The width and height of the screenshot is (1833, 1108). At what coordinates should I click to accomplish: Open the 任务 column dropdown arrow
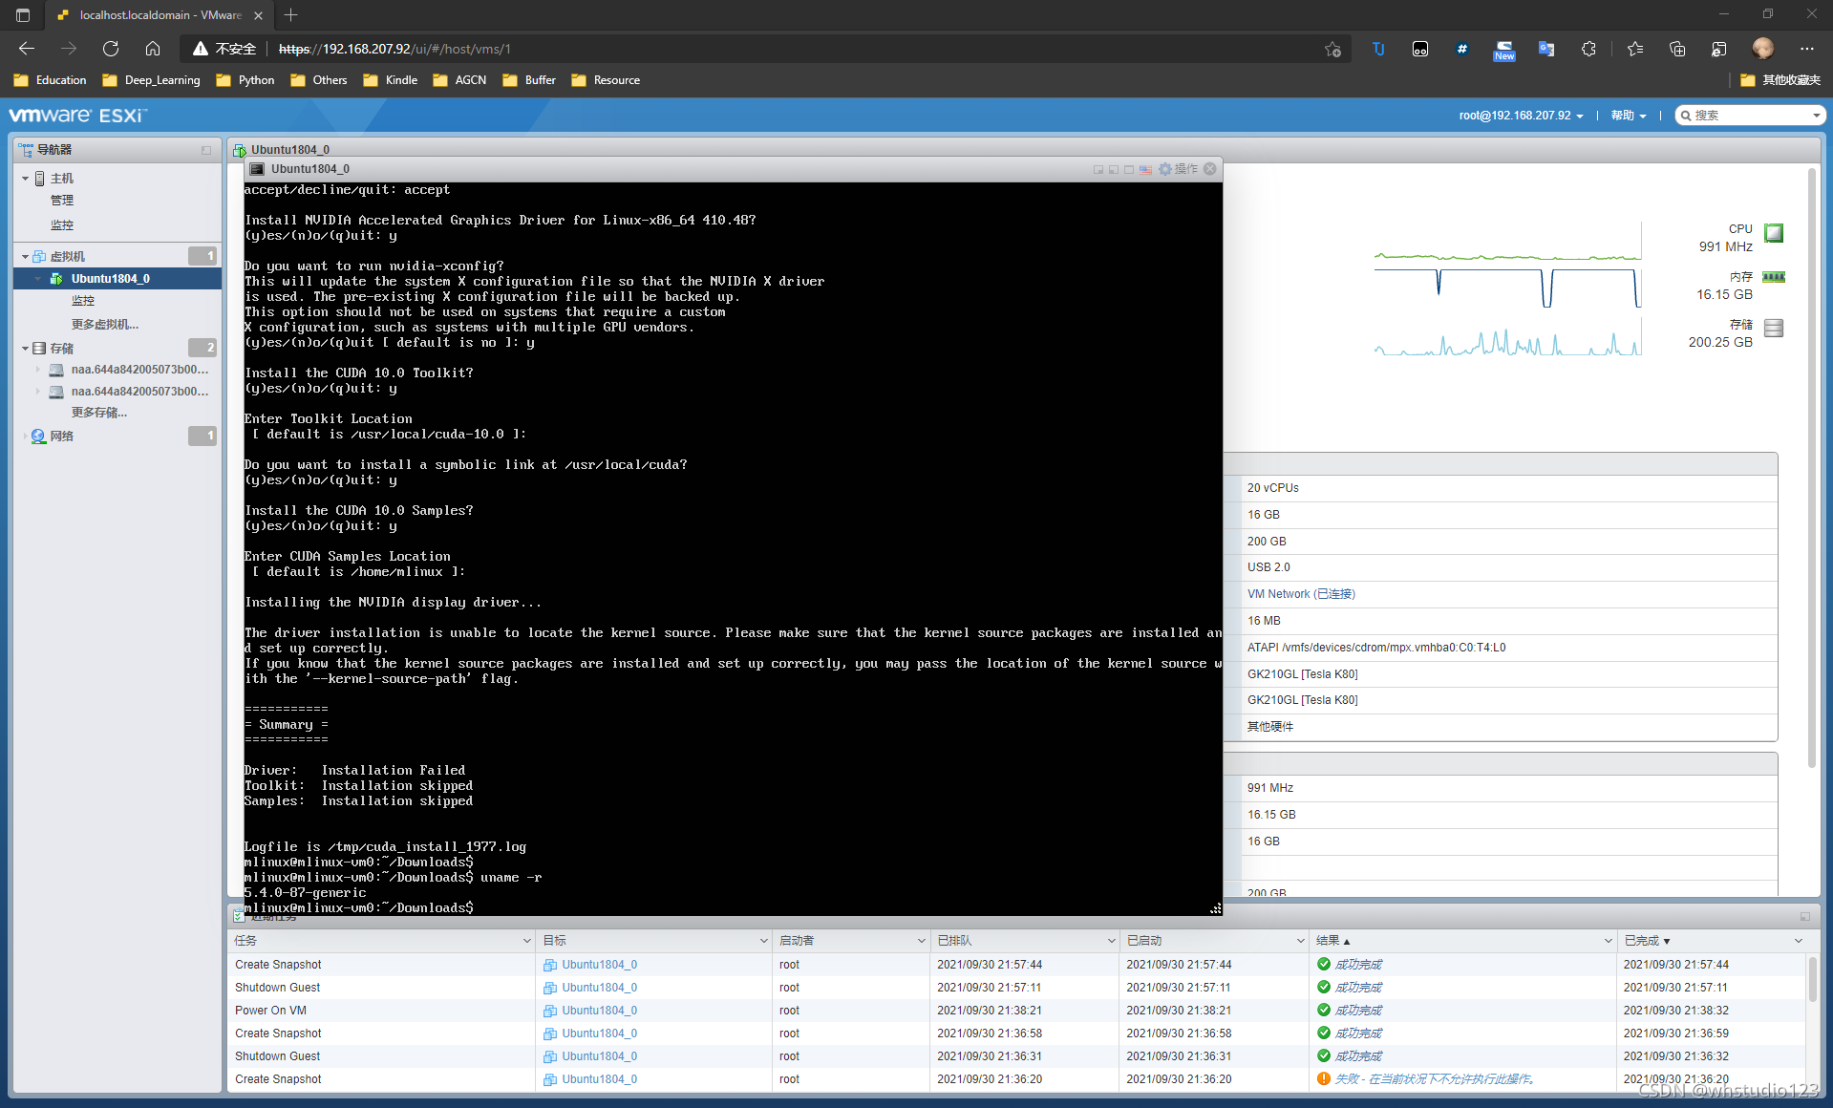(526, 941)
